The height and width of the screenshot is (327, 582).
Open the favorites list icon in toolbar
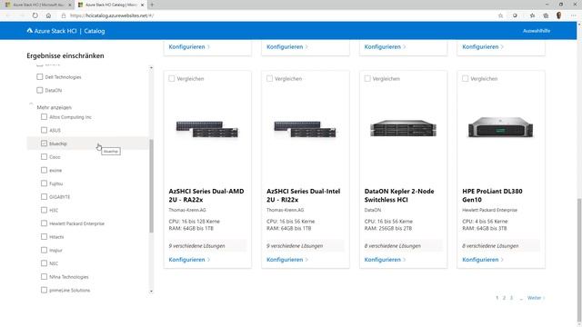pos(532,15)
